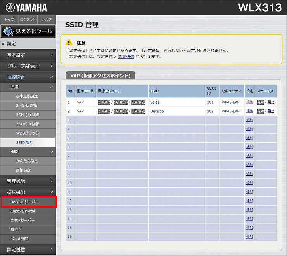Expand 基本設定 menu chevron
Screen dimensions: 287x256
click(x=51, y=55)
